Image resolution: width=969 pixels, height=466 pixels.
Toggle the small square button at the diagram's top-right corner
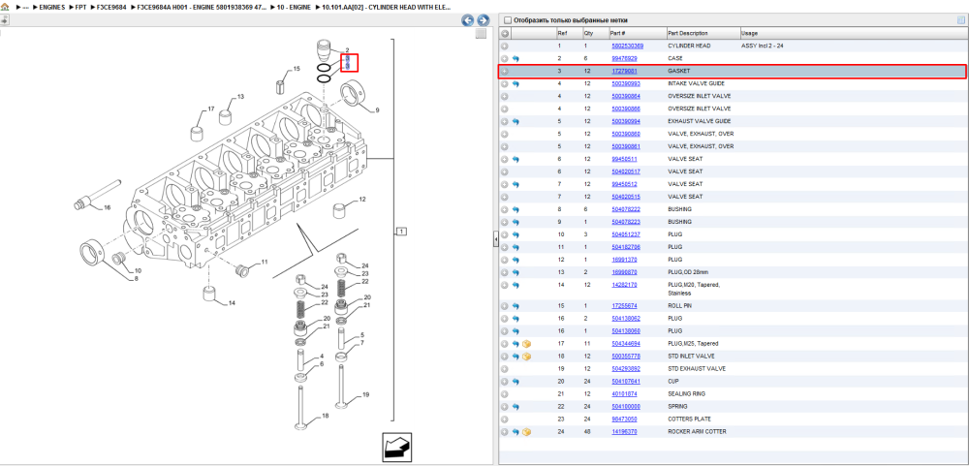point(481,35)
